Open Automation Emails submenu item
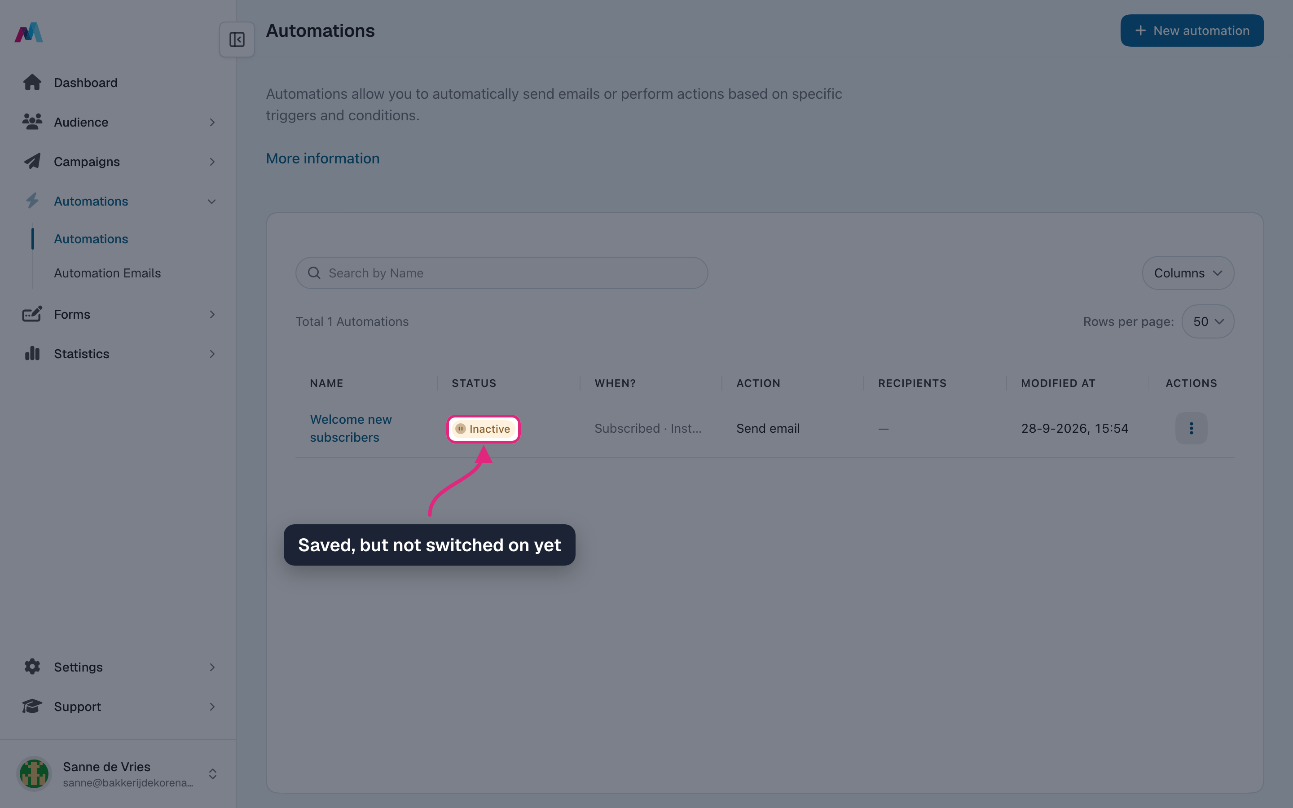This screenshot has height=808, width=1293. click(x=107, y=273)
